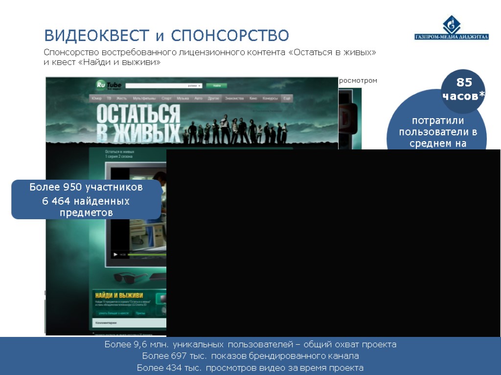This screenshot has width=501, height=375.
Task: Click the slide subtitle line starting 'Спонсорство востребованного'
Action: click(x=210, y=52)
